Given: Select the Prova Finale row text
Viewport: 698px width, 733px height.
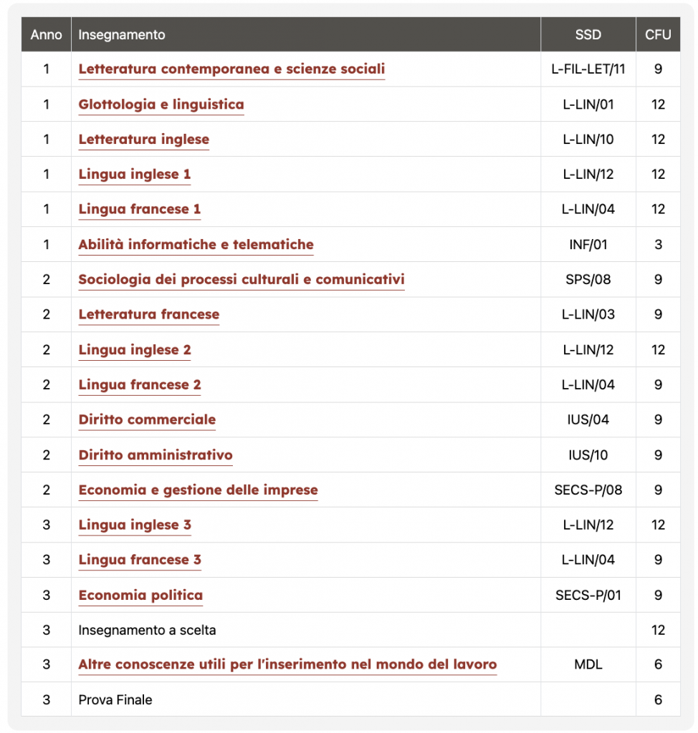Looking at the screenshot, I should click(115, 700).
